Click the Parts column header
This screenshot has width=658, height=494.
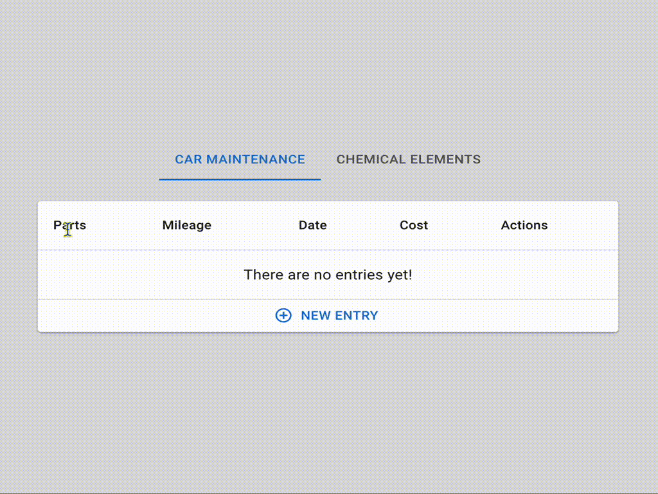(69, 225)
